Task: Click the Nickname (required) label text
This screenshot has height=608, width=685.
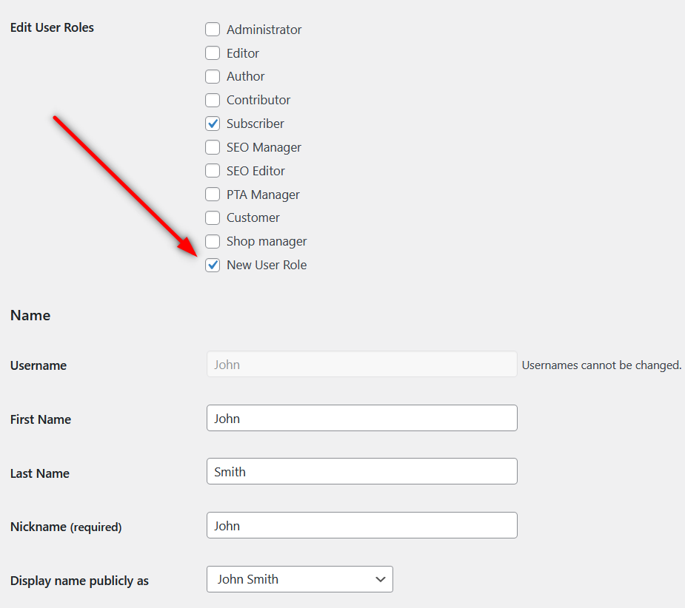Action: (66, 527)
